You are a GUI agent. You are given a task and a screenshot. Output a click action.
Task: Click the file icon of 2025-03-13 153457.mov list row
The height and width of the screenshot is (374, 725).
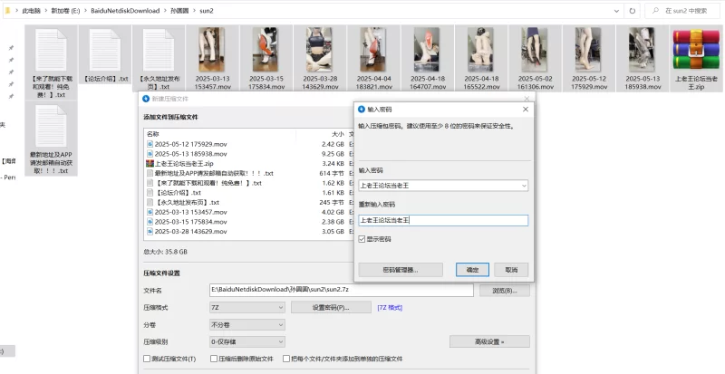[150, 212]
